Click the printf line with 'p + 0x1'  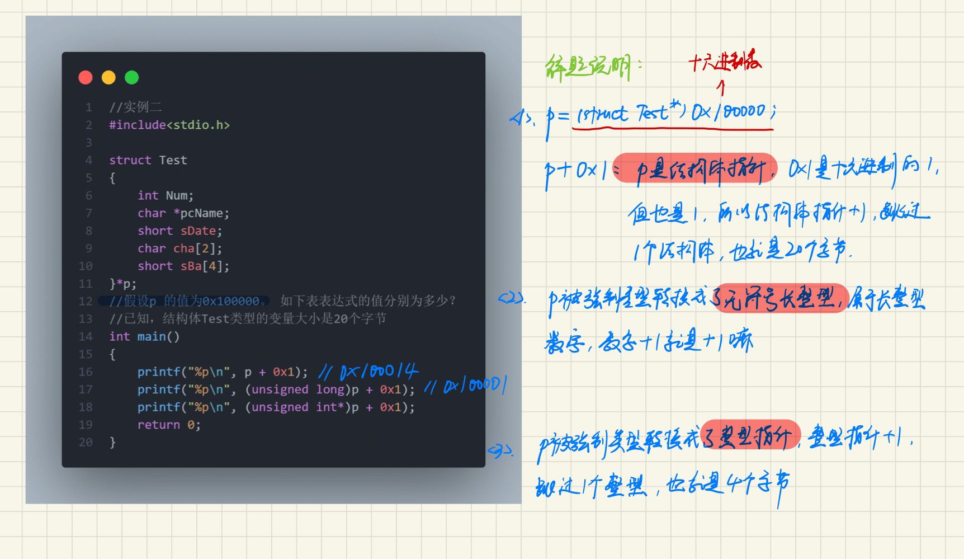coord(223,372)
